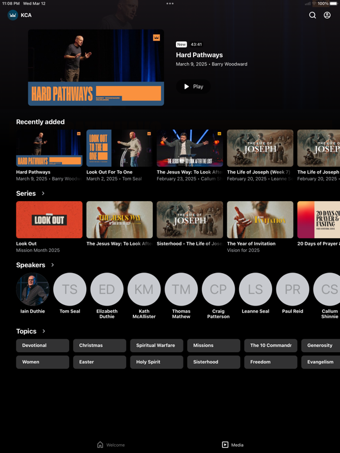Choose the Spiritual Warfare topic
Image resolution: width=340 pixels, height=453 pixels.
(x=156, y=346)
